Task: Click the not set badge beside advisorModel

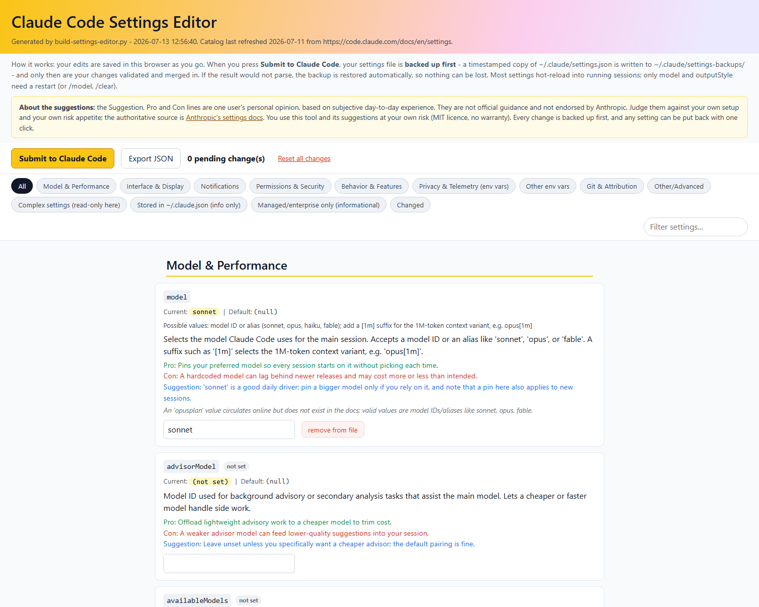Action: (x=236, y=466)
